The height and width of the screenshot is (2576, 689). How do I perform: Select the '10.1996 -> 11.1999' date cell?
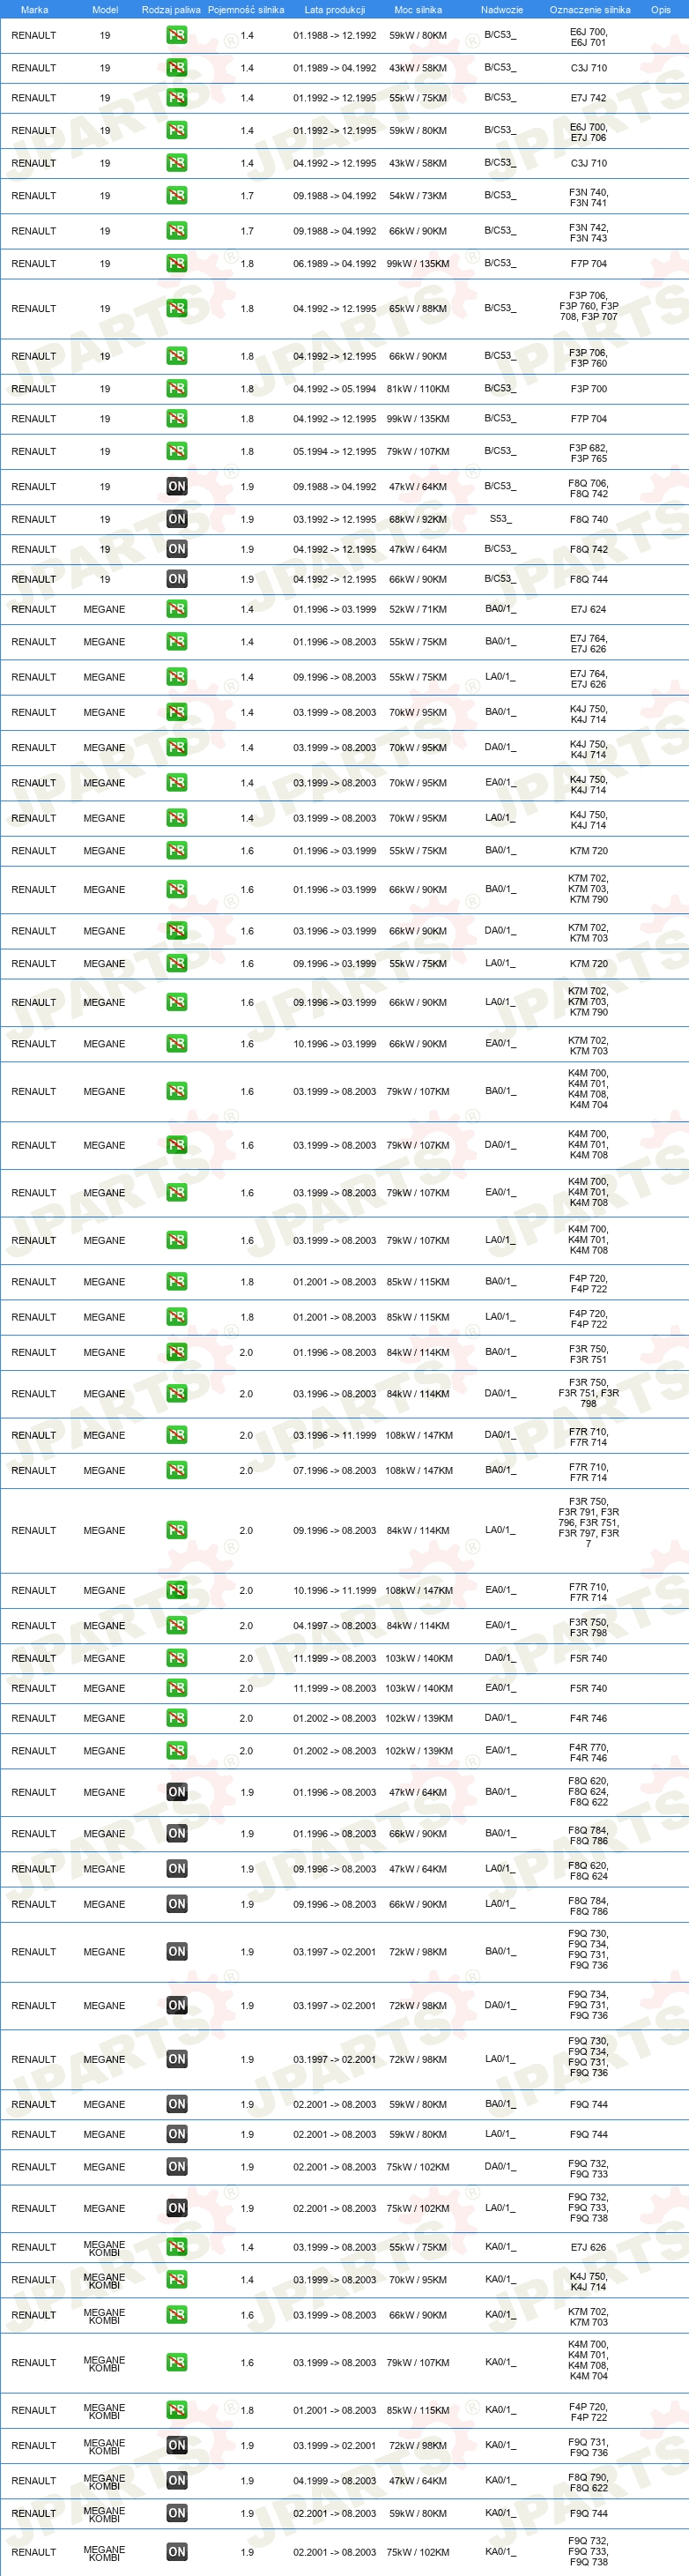pyautogui.click(x=335, y=1590)
